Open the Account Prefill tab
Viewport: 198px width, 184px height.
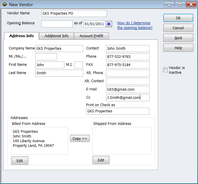point(91,36)
